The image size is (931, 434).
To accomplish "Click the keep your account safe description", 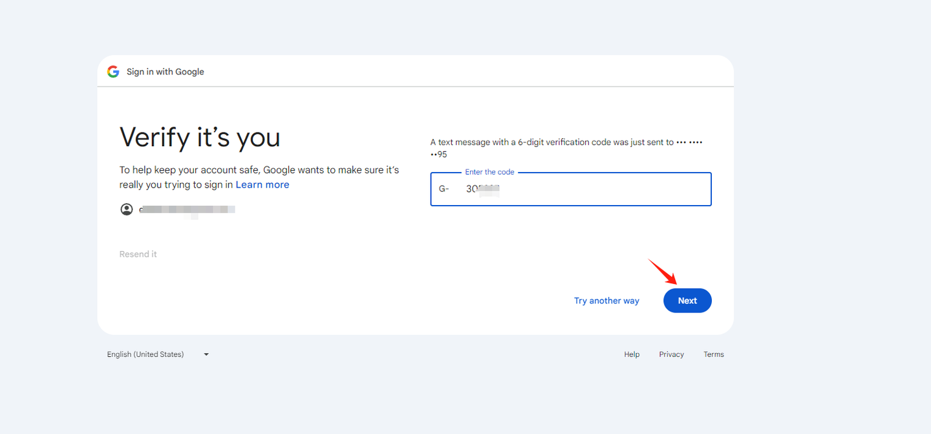I will 259,170.
